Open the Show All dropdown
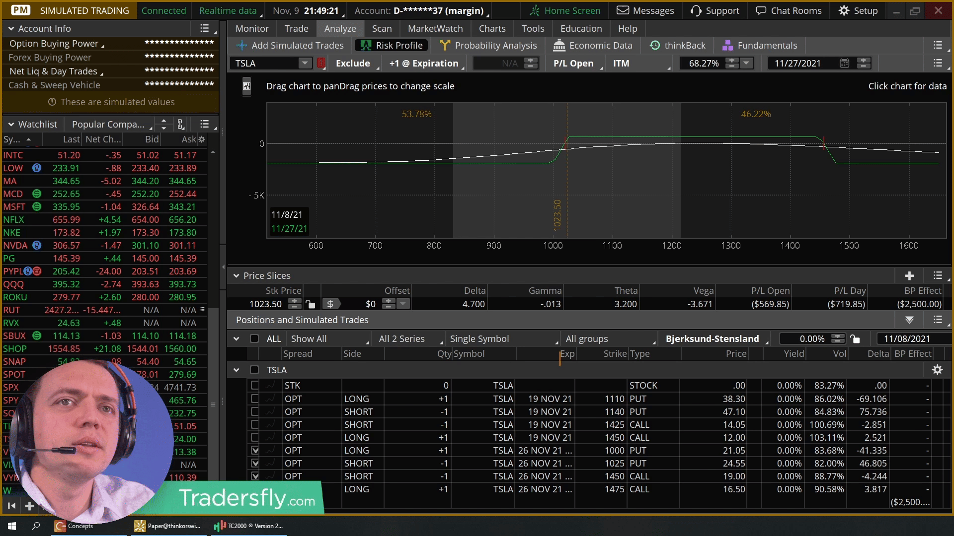This screenshot has height=536, width=954. click(x=330, y=338)
